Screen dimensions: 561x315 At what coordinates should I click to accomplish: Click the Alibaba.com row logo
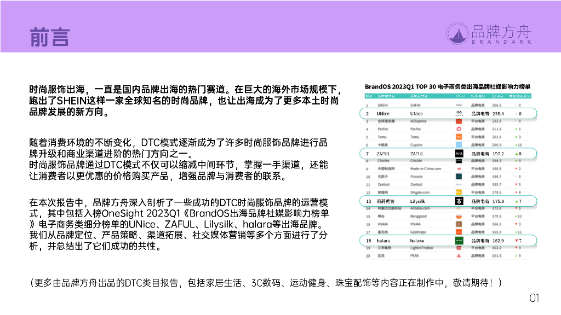click(459, 208)
